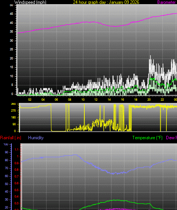Select 100 on the blue humidity axis
177x210 pixels.
tap(6, 145)
